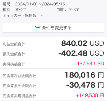Click the +149,538 円 amount

90,95
